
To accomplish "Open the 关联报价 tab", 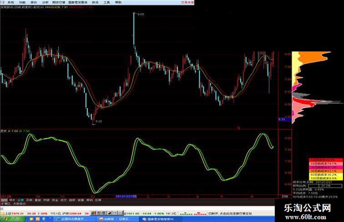I will (20, 204).
